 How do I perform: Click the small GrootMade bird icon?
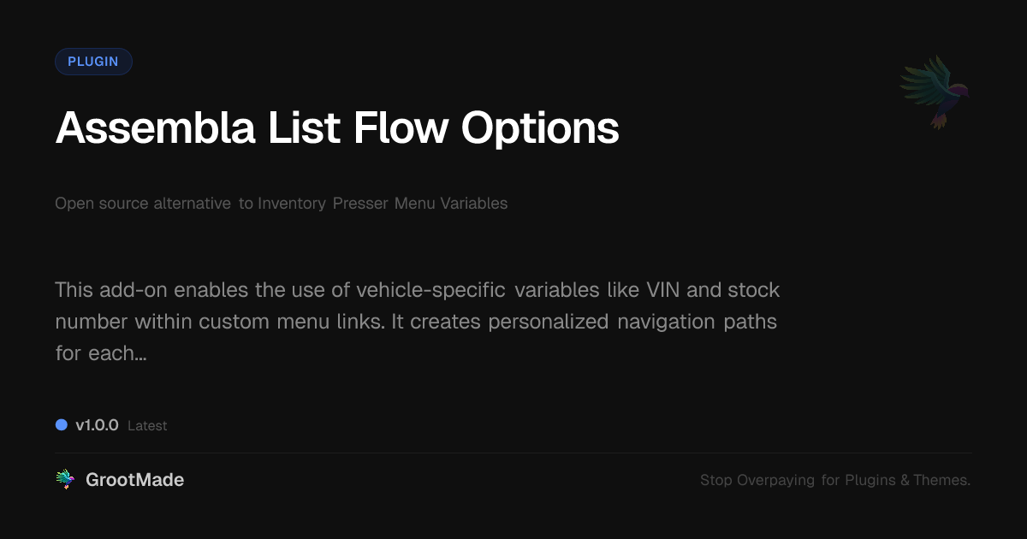(65, 480)
